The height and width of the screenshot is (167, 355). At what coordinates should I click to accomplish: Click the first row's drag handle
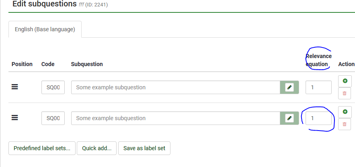[15, 87]
